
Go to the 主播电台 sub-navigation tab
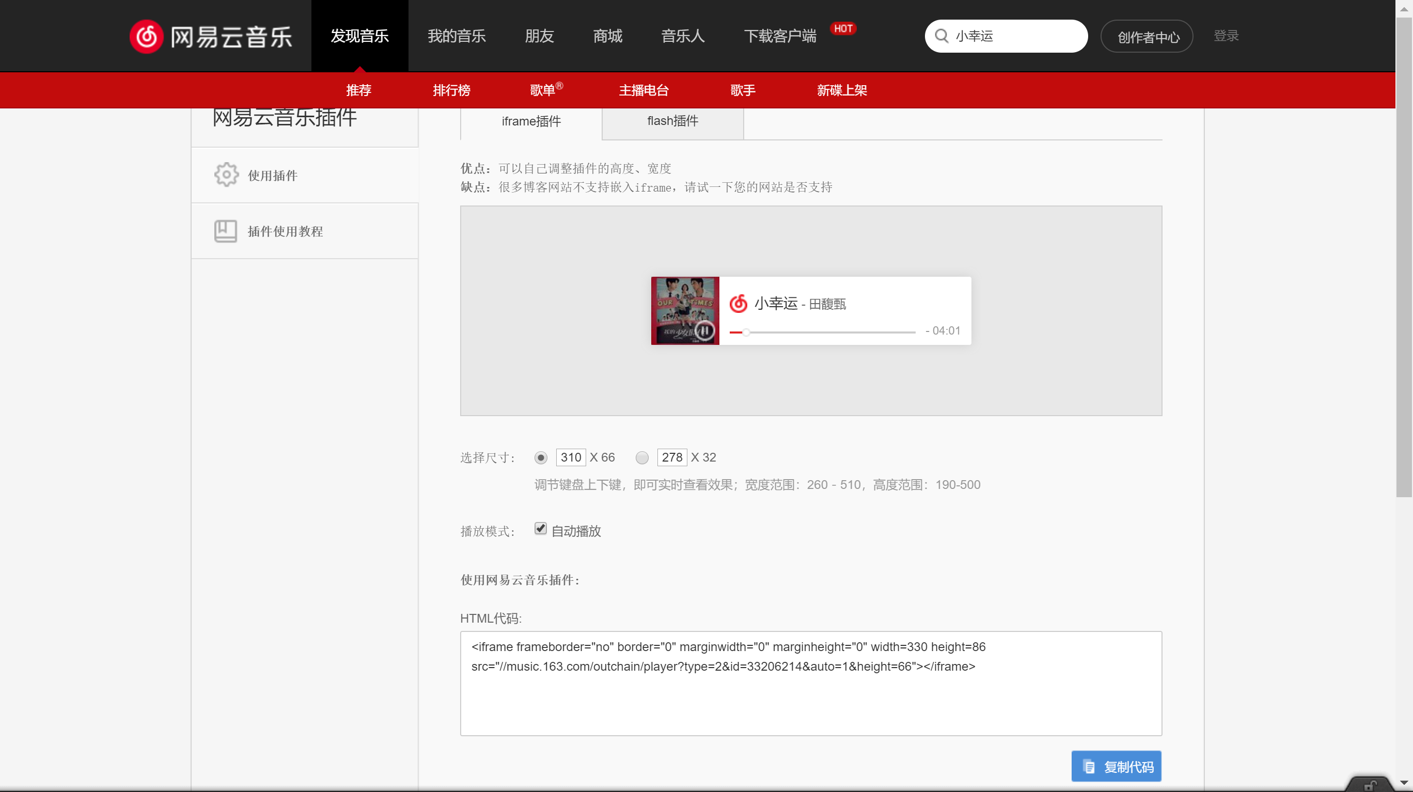coord(643,90)
